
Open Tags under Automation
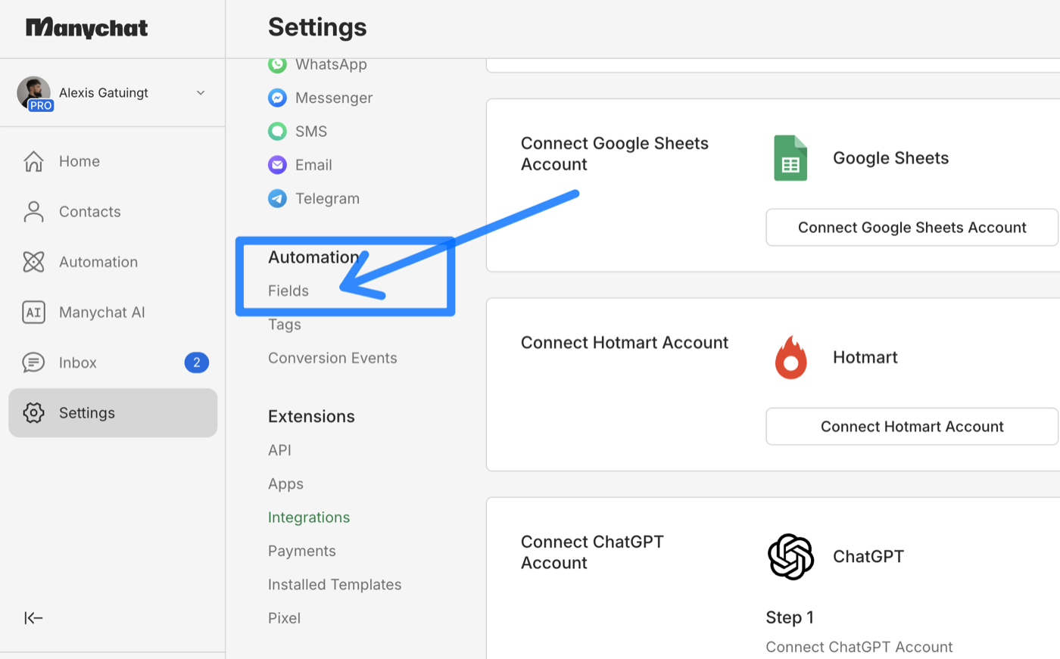(285, 325)
